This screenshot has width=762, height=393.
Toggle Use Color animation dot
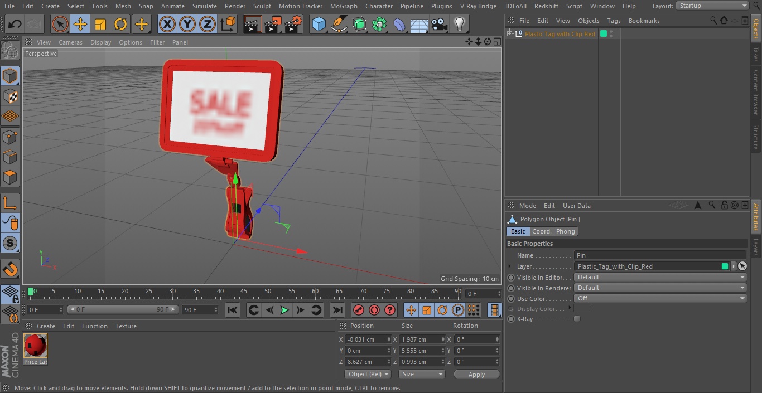pos(511,299)
